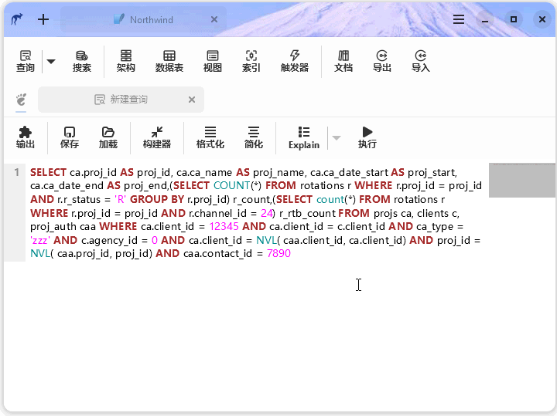Minimize the application window
This screenshot has height=416, width=557.
(x=485, y=19)
